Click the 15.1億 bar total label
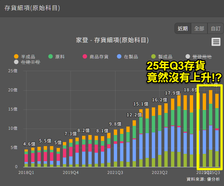Viewport: 224px width, 186px height. (141, 104)
